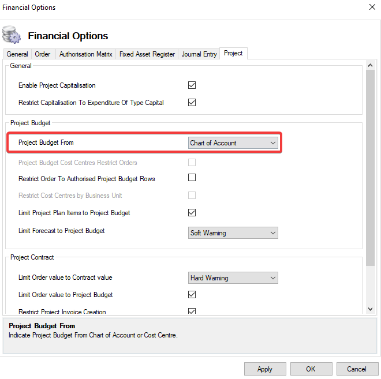The height and width of the screenshot is (379, 381).
Task: Toggle Enable Project Capitalisation checkbox
Action: (x=192, y=85)
